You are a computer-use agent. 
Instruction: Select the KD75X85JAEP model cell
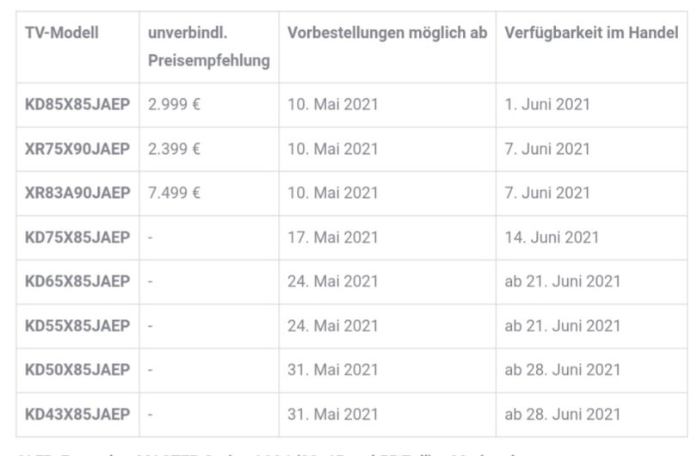click(x=77, y=237)
